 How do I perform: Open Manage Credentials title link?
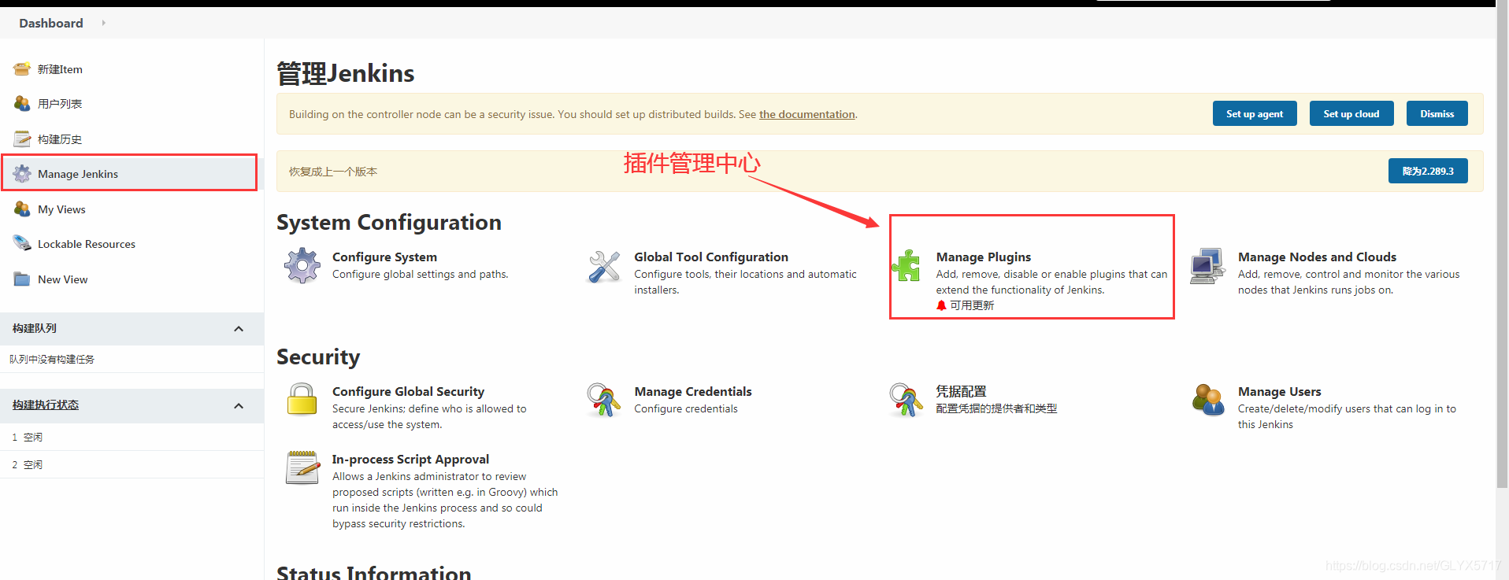click(x=693, y=392)
